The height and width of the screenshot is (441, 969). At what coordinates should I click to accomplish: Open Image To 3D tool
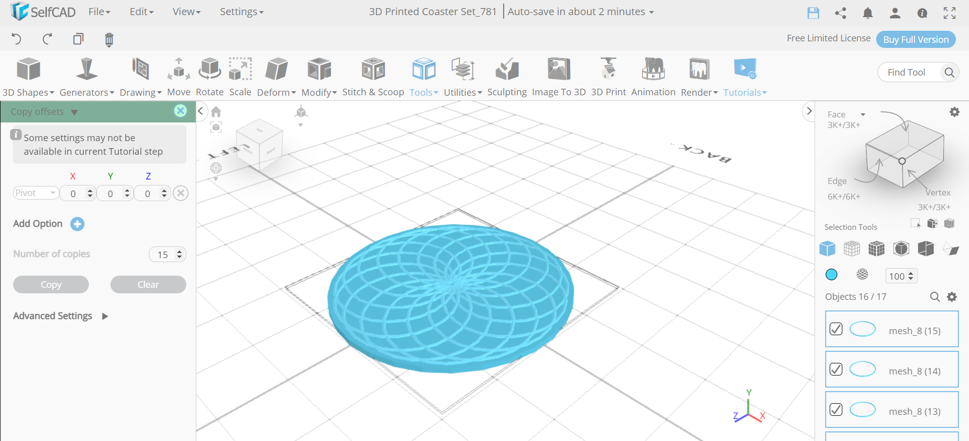[559, 77]
